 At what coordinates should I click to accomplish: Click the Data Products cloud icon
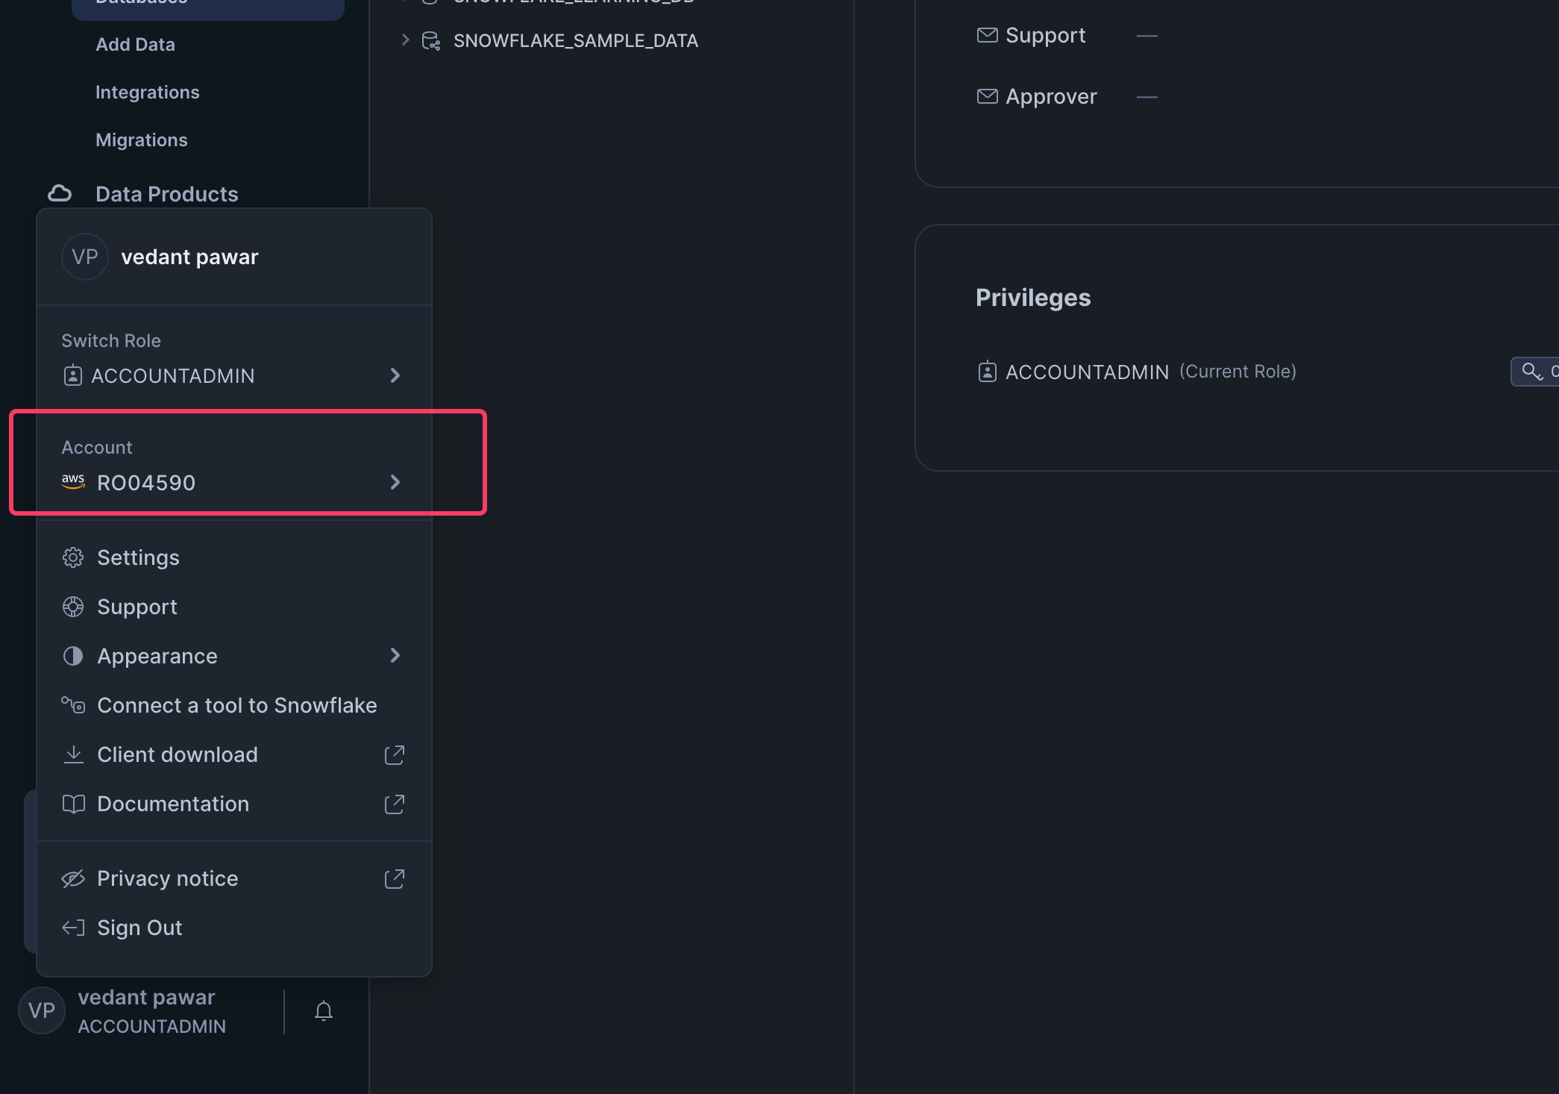(x=60, y=194)
